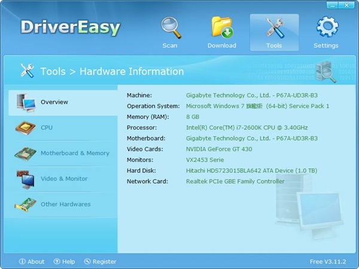Click the NVIDIA GeForce GT 430 value
This screenshot has width=359, height=269.
(x=219, y=149)
